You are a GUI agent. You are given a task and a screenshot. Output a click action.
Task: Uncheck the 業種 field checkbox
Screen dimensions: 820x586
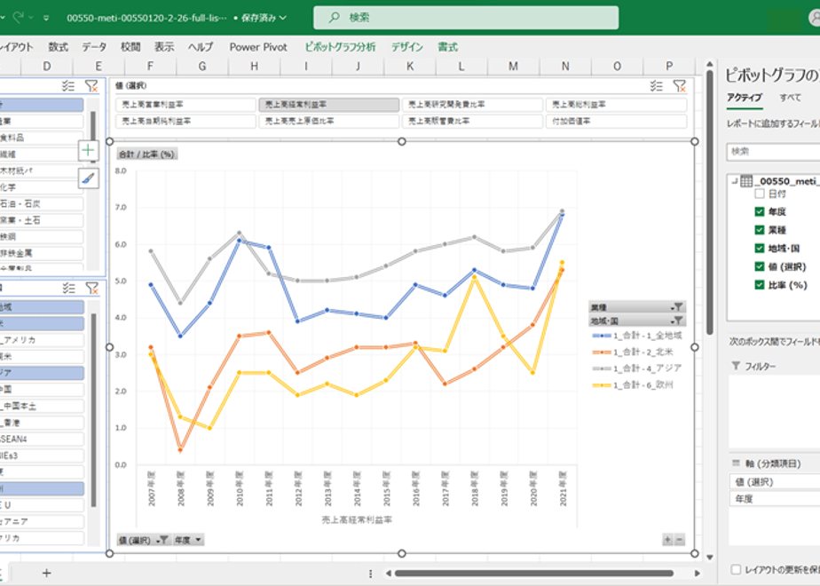click(x=760, y=230)
